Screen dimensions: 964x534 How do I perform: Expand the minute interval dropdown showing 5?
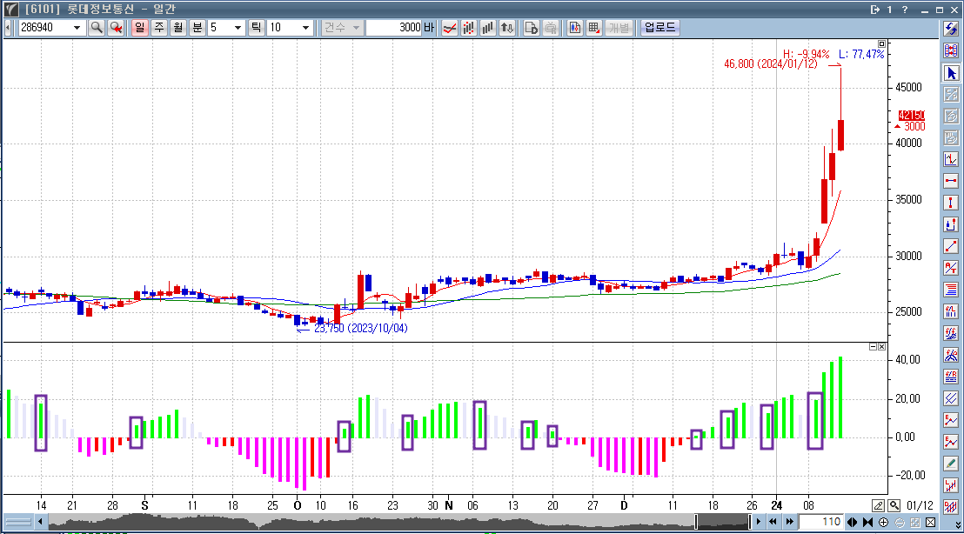[x=238, y=27]
